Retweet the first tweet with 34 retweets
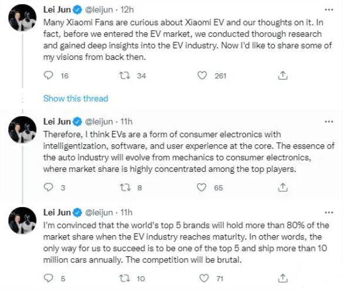Image resolution: width=343 pixels, height=291 pixels. pyautogui.click(x=125, y=76)
